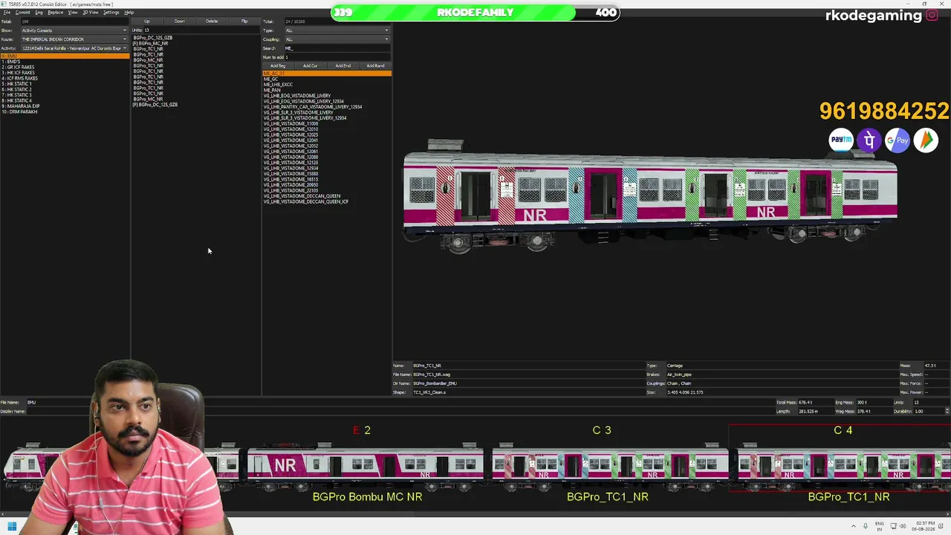951x535 pixels.
Task: Open the ENG language indicator
Action: click(x=880, y=526)
